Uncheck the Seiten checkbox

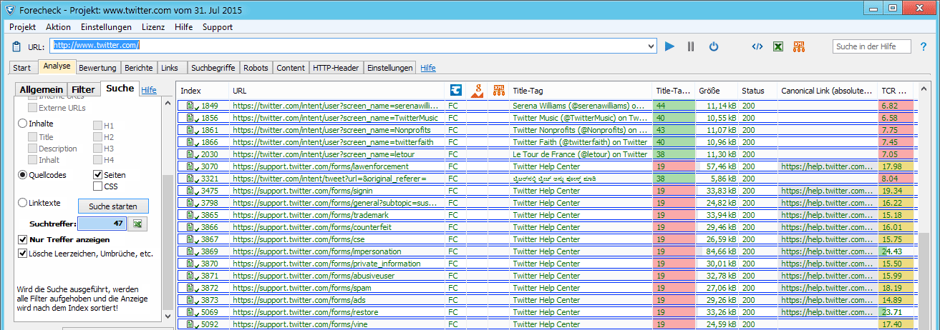point(98,175)
